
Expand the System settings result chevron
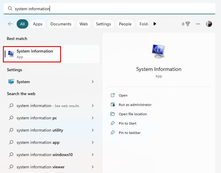click(x=93, y=82)
